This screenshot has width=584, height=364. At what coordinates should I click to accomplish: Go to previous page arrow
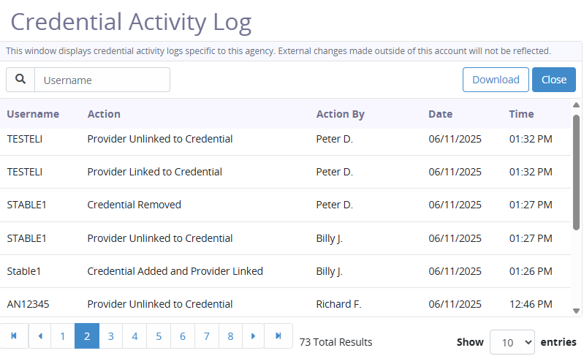tap(39, 336)
